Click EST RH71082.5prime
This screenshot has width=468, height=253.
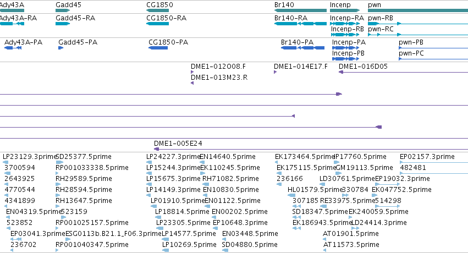[230, 179]
